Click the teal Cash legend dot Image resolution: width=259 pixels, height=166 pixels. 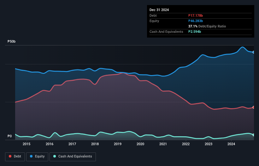55,156
